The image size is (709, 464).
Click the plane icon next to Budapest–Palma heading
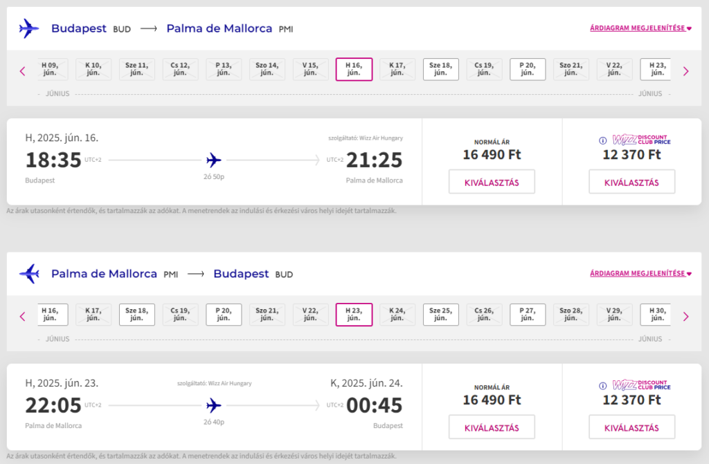29,28
